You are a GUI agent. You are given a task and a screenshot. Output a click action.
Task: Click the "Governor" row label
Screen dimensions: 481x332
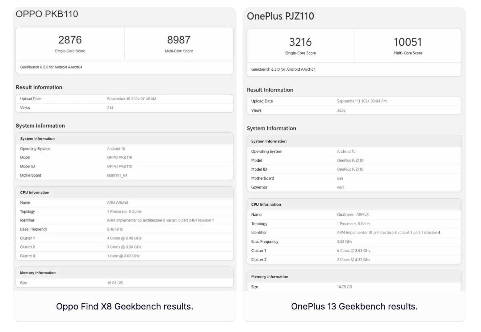click(x=259, y=187)
